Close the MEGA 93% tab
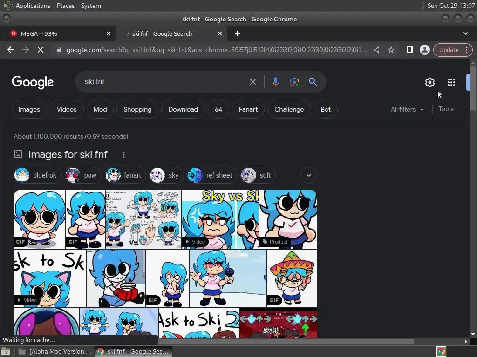477x357 pixels. point(109,33)
